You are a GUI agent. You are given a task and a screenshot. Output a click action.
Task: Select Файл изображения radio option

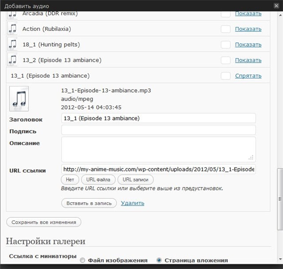(82, 261)
